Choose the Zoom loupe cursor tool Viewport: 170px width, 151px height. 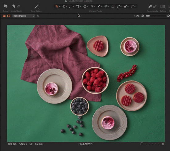coord(71,6)
